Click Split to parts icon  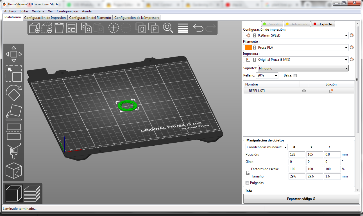pyautogui.click(x=153, y=28)
